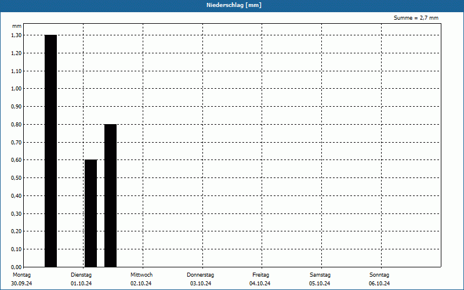Click the y-axis value "1,00"
Image resolution: width=464 pixels, height=290 pixels.
(16, 89)
